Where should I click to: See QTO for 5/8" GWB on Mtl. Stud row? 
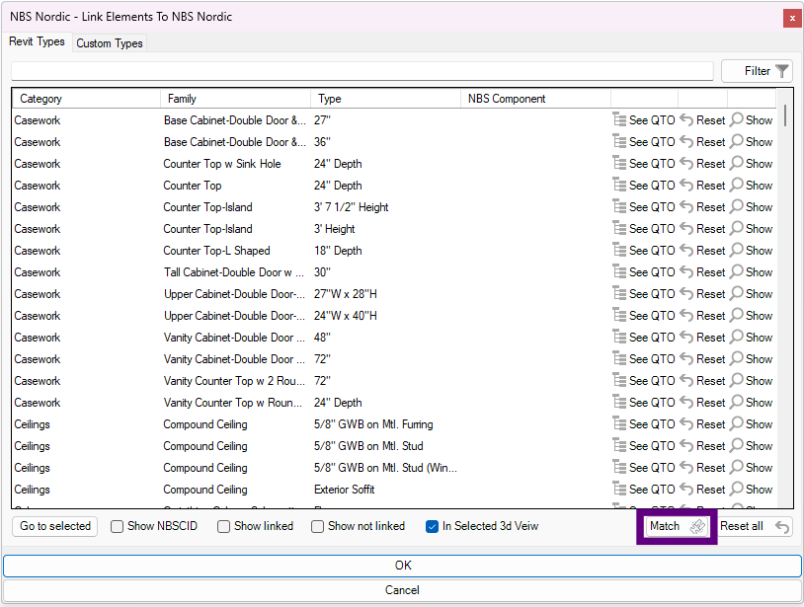coord(644,446)
